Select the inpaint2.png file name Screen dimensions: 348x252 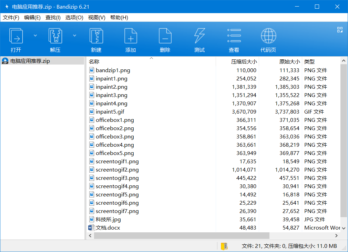pyautogui.click(x=112, y=87)
